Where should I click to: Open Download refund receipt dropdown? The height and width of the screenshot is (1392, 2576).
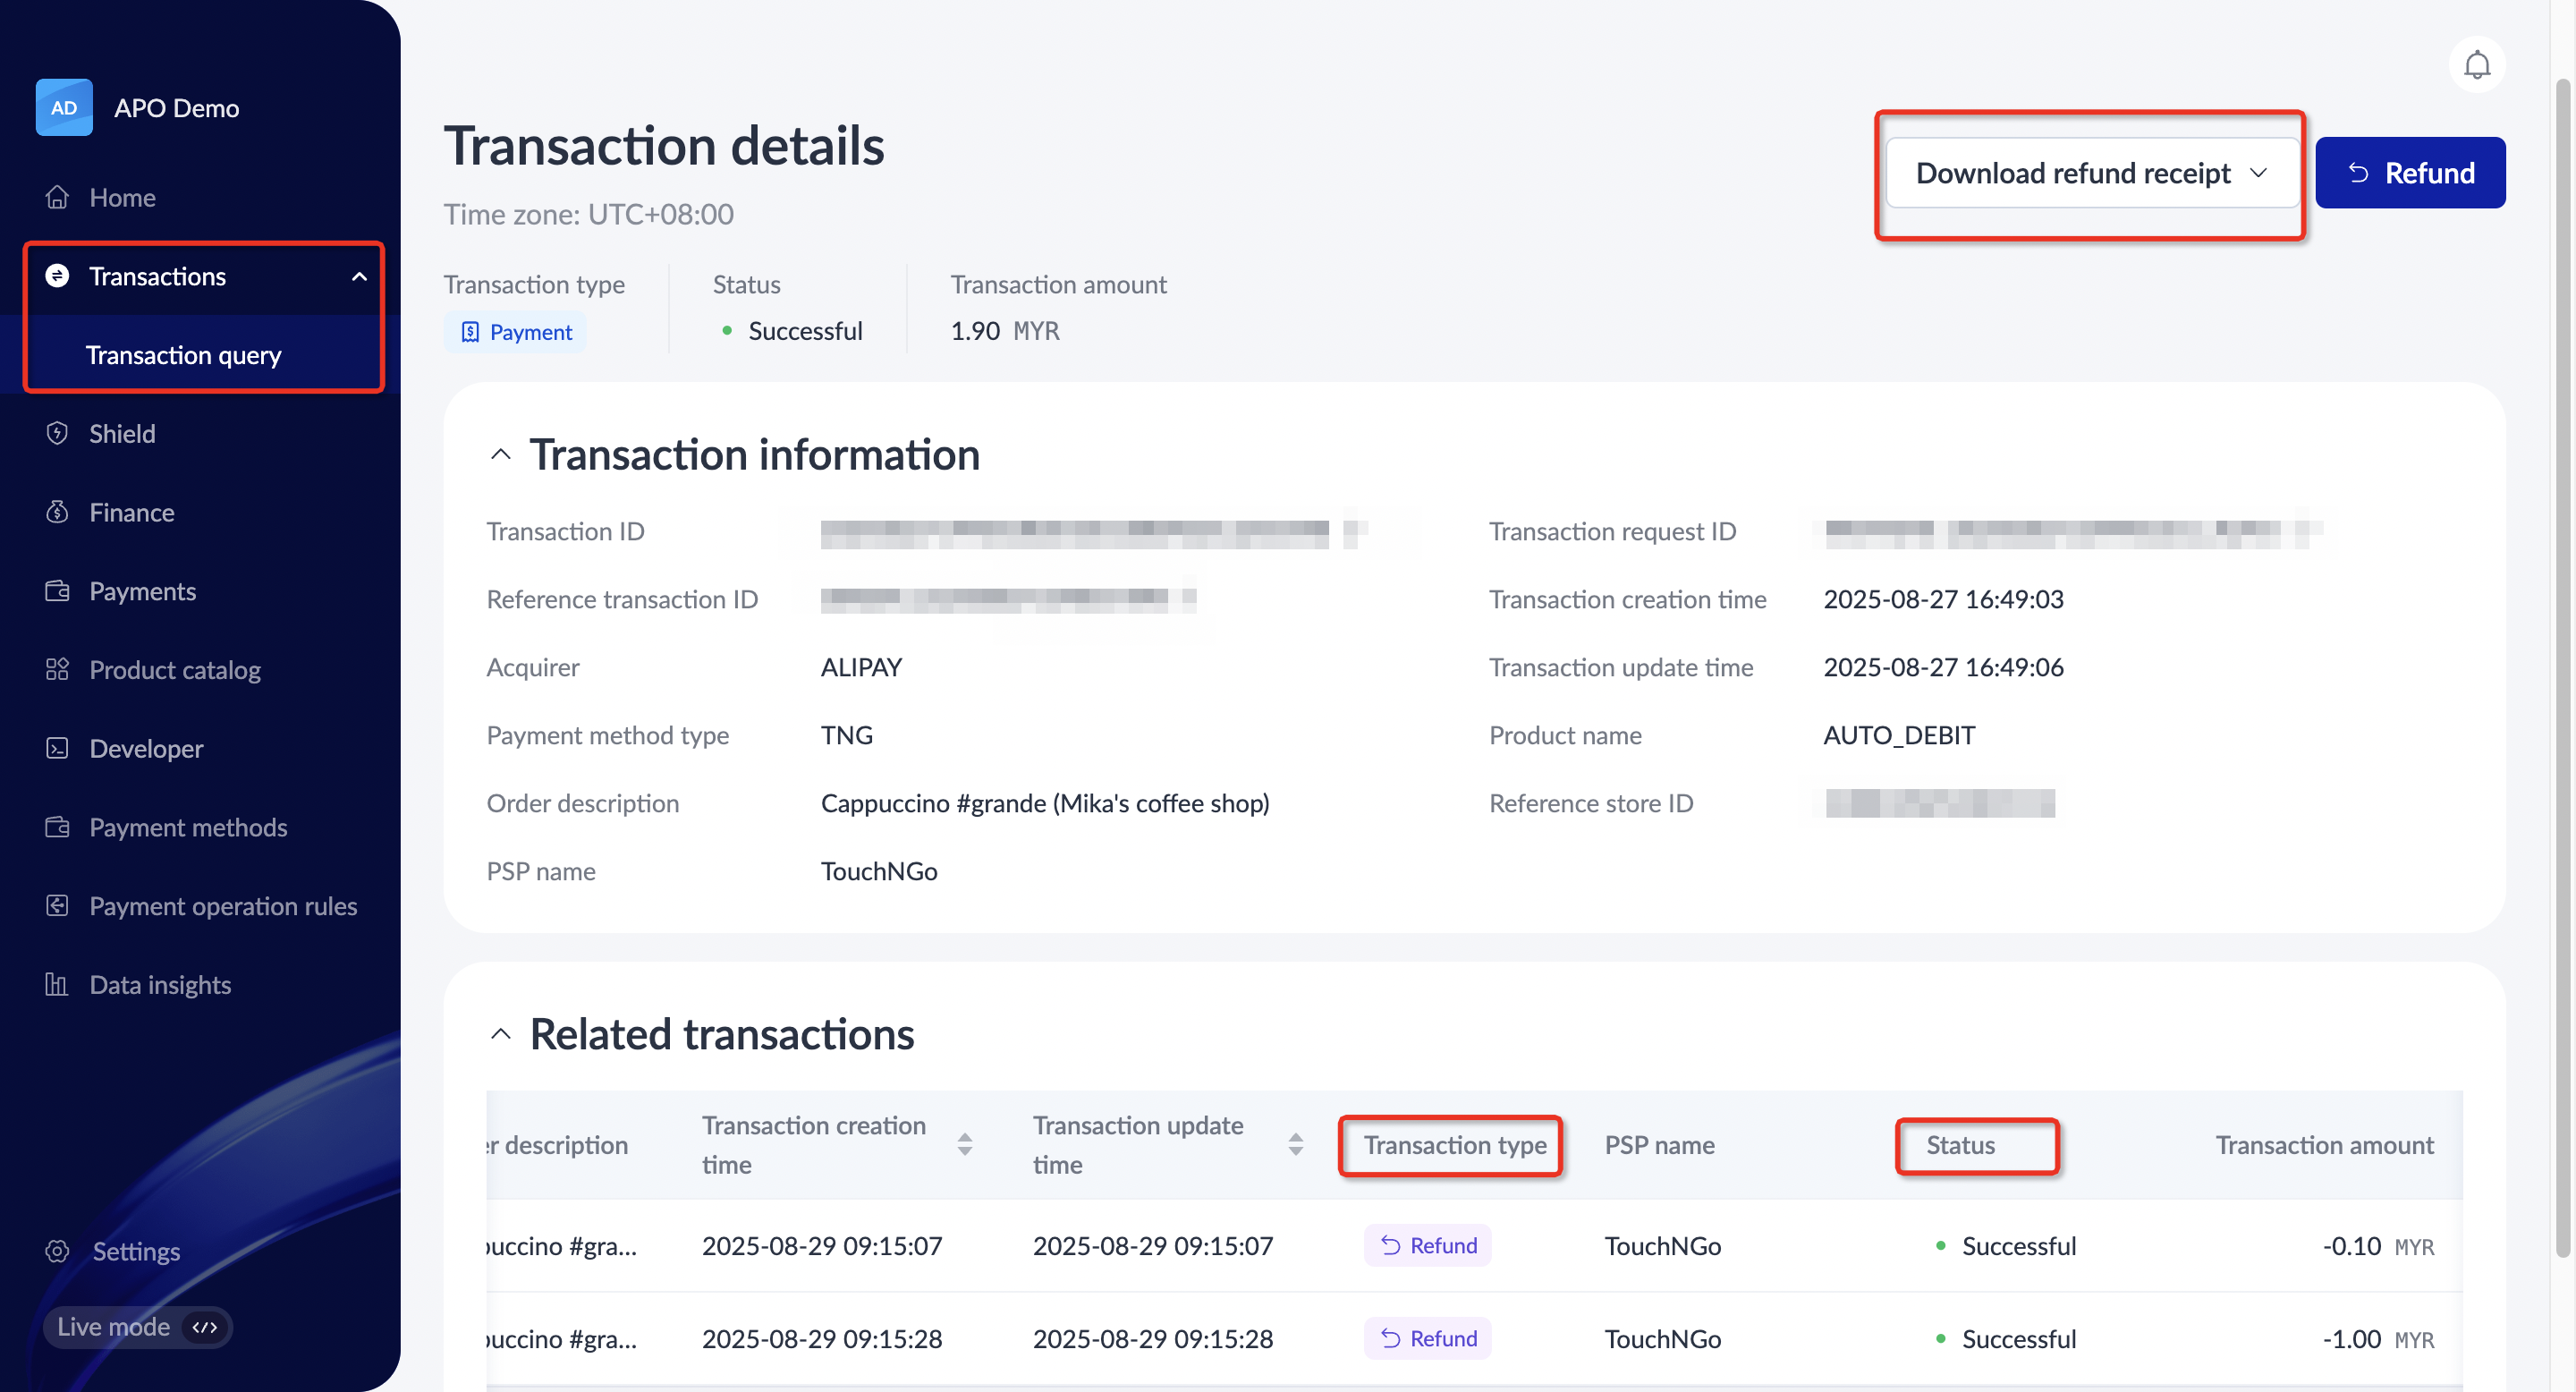coord(2091,173)
